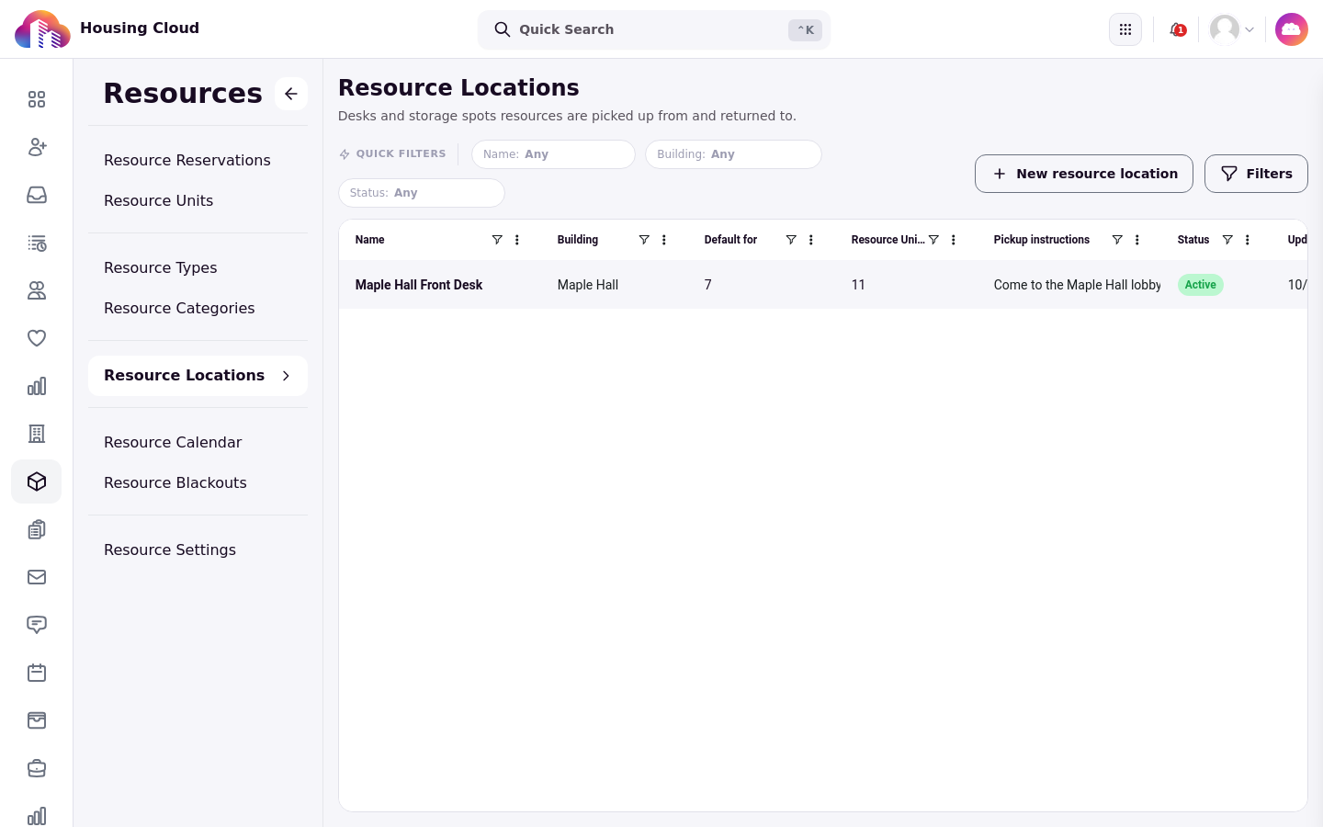Filter the Pickup instructions column
The height and width of the screenshot is (827, 1323).
pos(1117,240)
